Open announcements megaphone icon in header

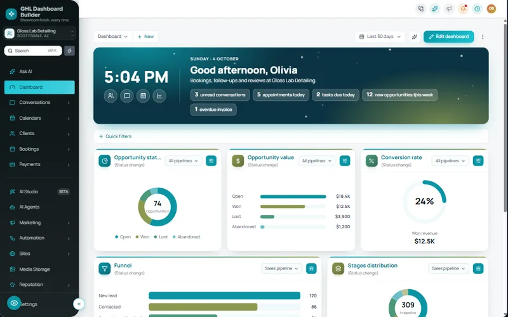click(x=449, y=9)
